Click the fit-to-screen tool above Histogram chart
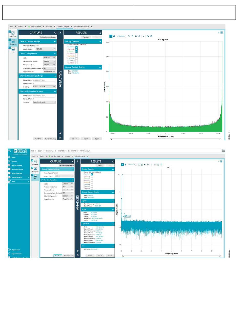 (x=129, y=36)
